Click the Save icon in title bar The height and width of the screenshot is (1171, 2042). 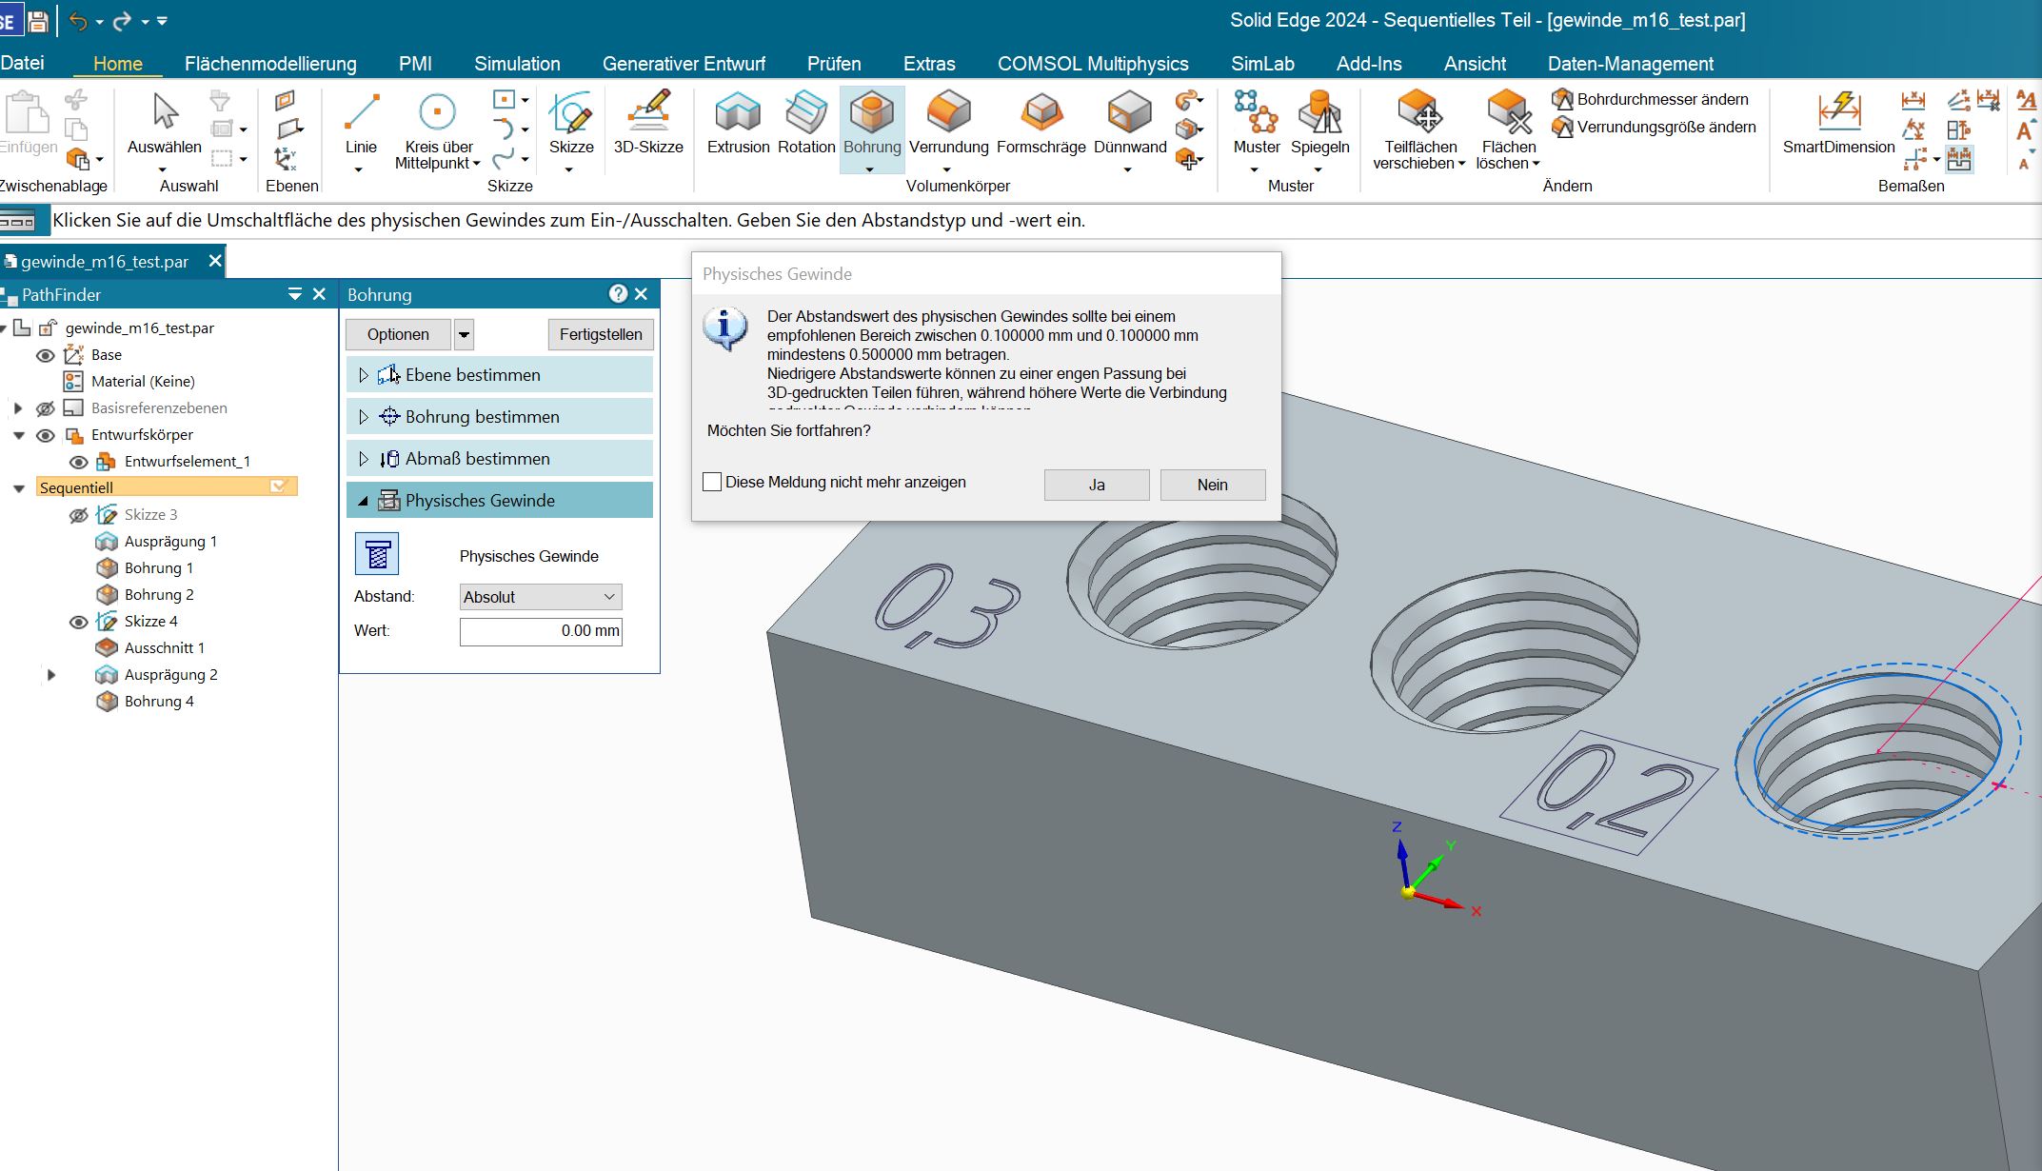click(38, 21)
